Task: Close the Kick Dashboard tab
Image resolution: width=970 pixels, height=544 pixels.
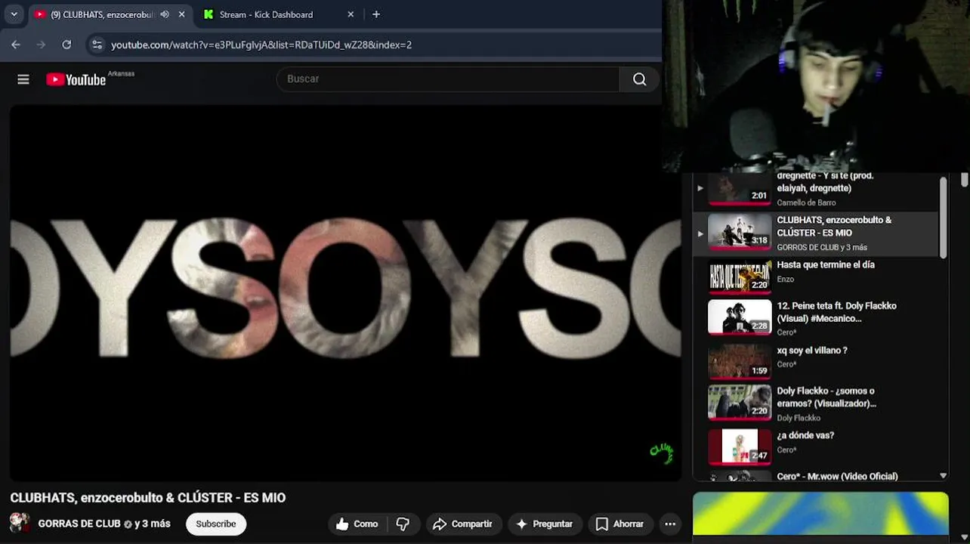Action: (x=351, y=14)
